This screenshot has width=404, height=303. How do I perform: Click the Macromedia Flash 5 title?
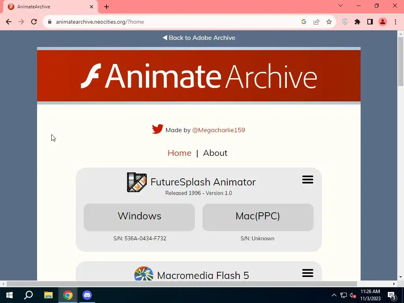tap(203, 275)
